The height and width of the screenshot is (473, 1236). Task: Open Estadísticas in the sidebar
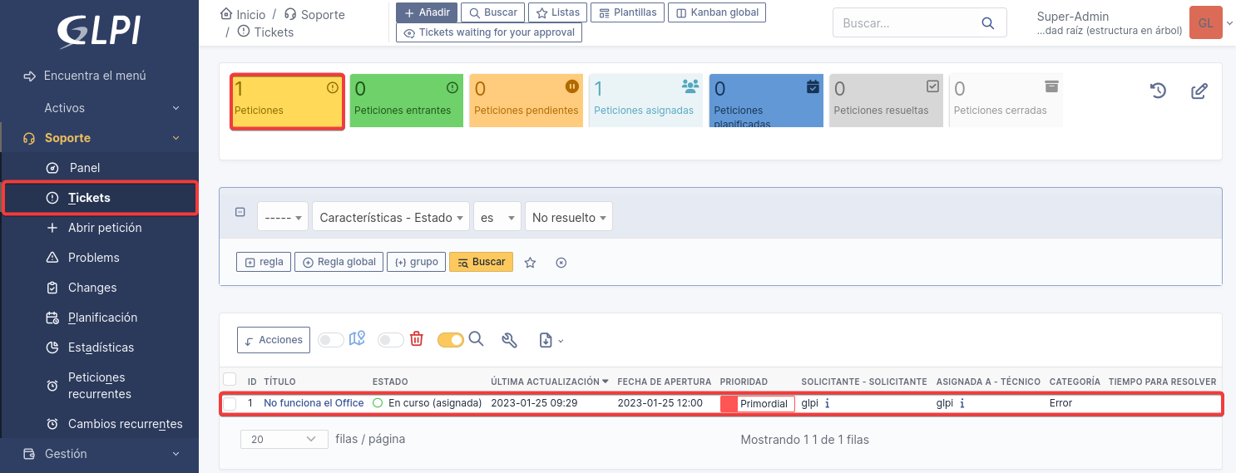(x=101, y=347)
